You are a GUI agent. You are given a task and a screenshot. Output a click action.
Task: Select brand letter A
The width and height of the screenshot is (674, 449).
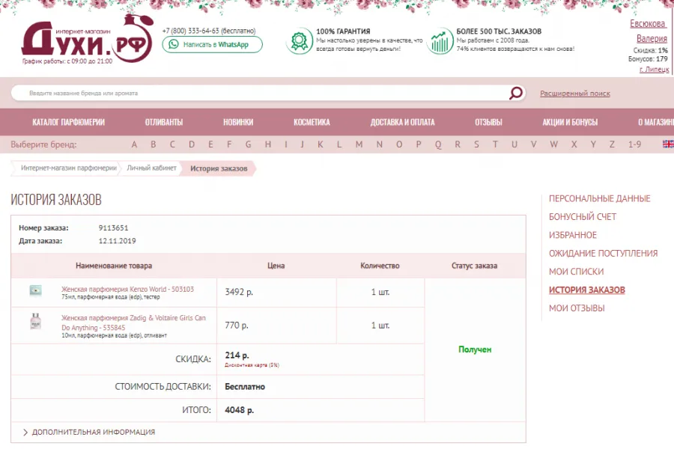[134, 144]
